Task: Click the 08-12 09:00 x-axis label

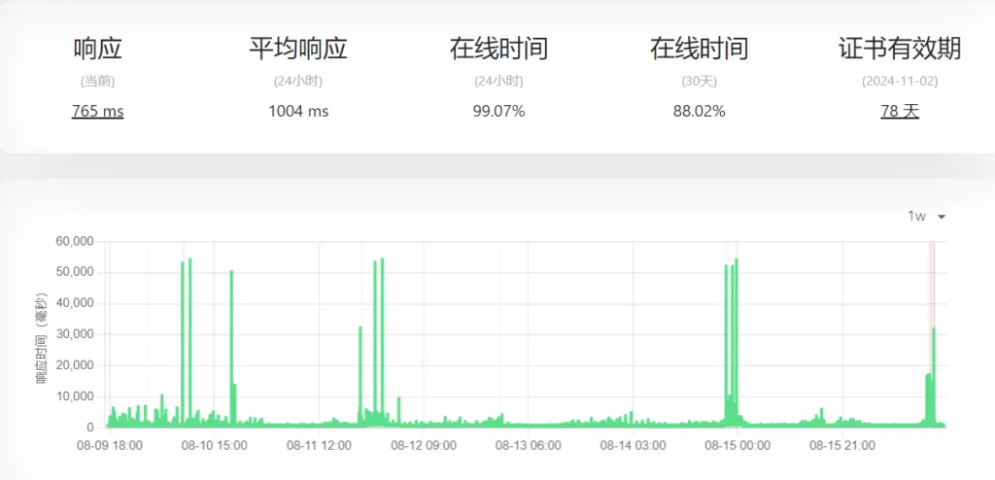Action: pyautogui.click(x=424, y=446)
